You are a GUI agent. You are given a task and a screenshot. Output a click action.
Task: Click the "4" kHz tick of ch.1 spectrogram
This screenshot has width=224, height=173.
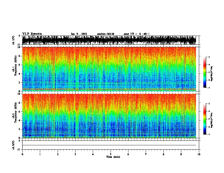tap(20, 74)
